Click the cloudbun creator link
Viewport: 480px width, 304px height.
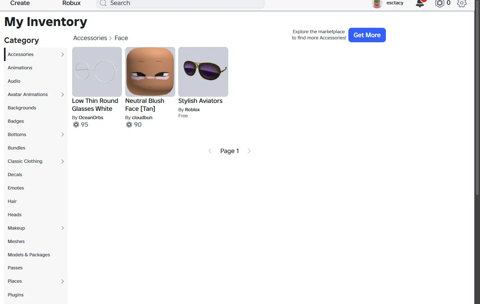coord(142,118)
